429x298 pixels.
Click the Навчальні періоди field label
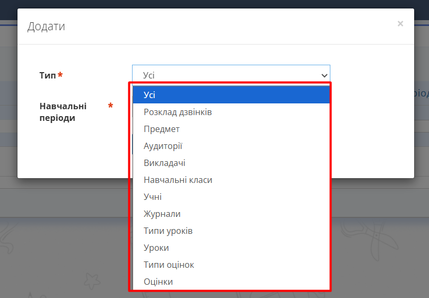point(63,112)
